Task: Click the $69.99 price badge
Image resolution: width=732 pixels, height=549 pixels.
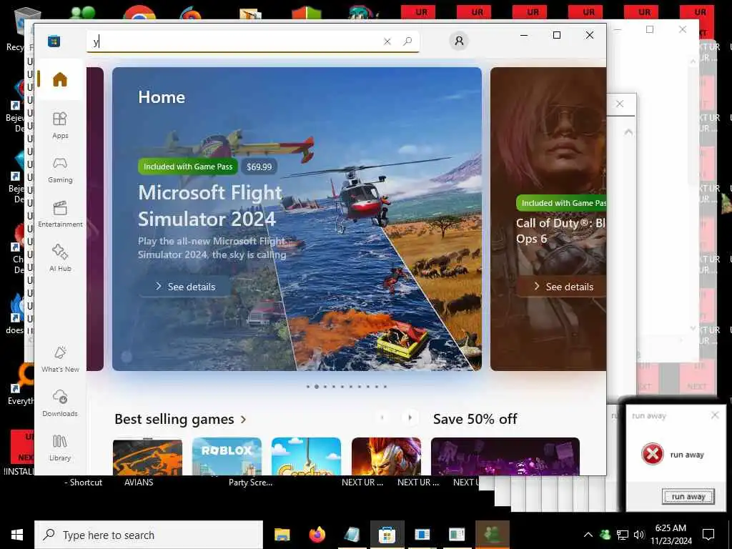Action: coord(259,167)
